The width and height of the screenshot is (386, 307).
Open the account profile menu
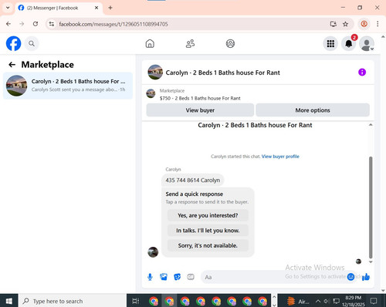367,44
